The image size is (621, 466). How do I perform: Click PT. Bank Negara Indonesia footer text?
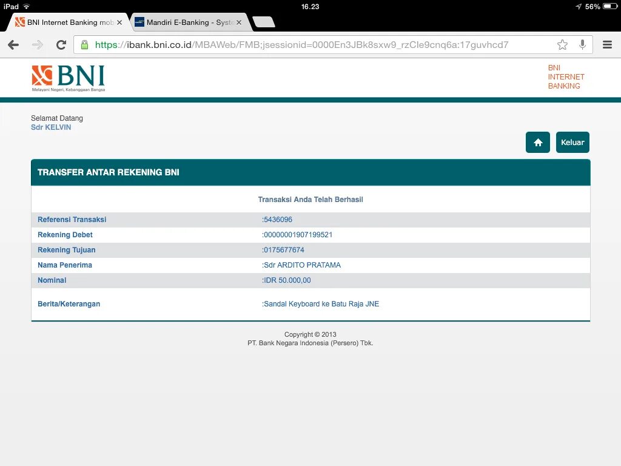coord(310,343)
